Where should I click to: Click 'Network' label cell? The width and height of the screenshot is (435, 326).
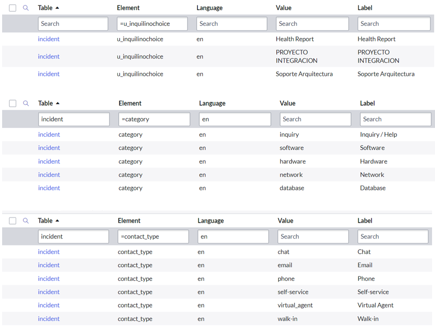[372, 175]
